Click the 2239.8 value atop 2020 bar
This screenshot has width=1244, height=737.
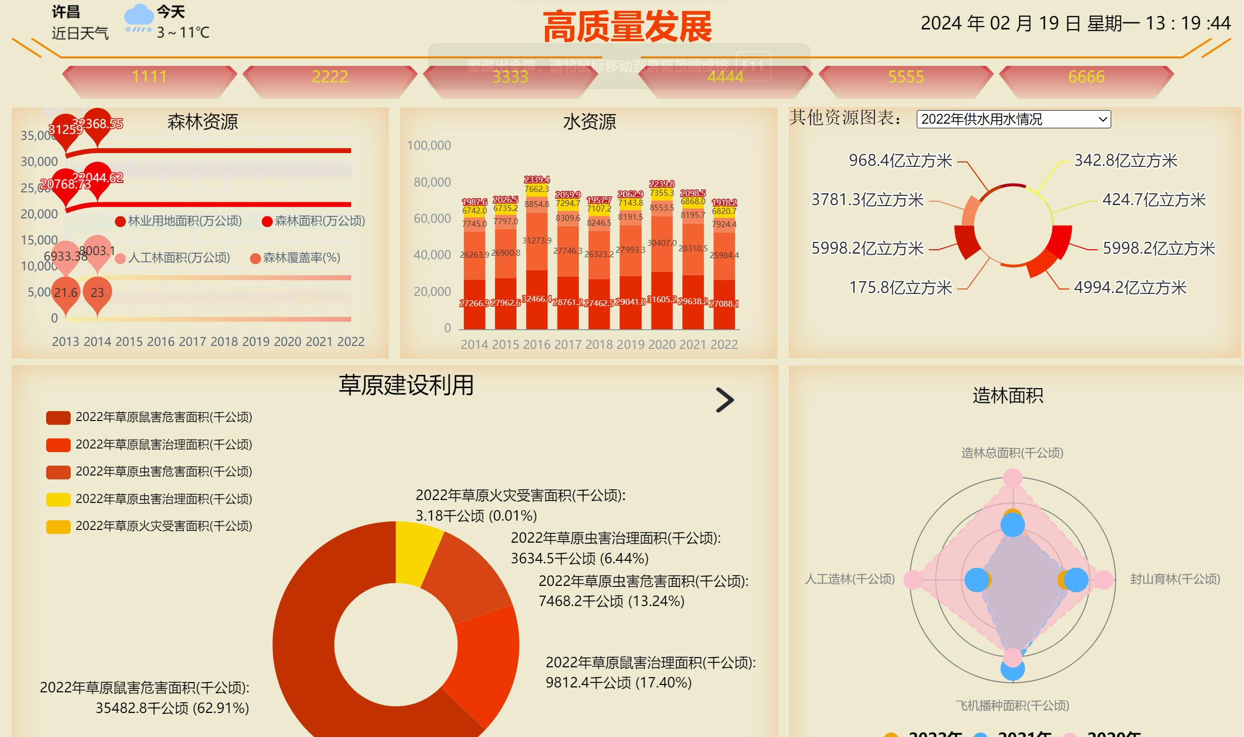point(662,184)
